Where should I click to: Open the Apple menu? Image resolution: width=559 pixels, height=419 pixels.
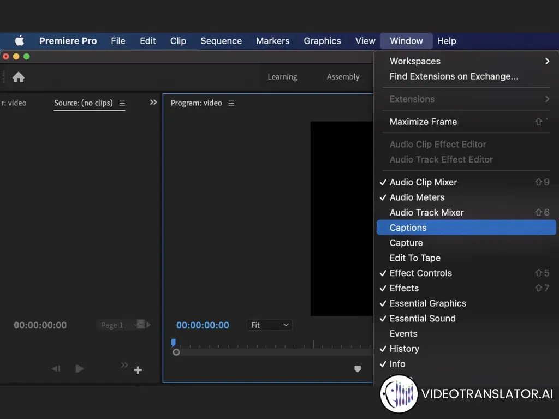click(x=20, y=40)
